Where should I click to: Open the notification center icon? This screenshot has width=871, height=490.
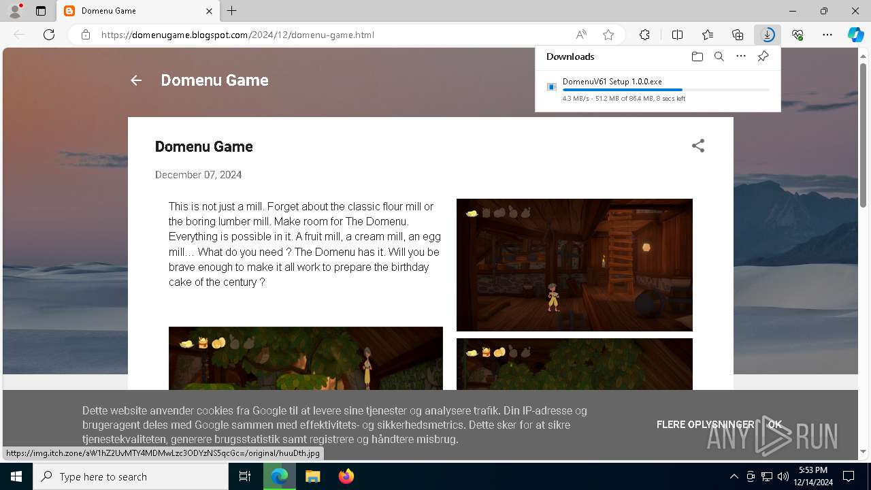coord(849,476)
